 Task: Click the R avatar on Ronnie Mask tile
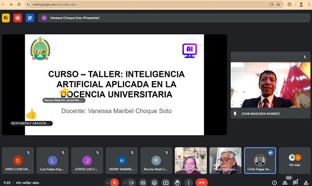(x=156, y=160)
